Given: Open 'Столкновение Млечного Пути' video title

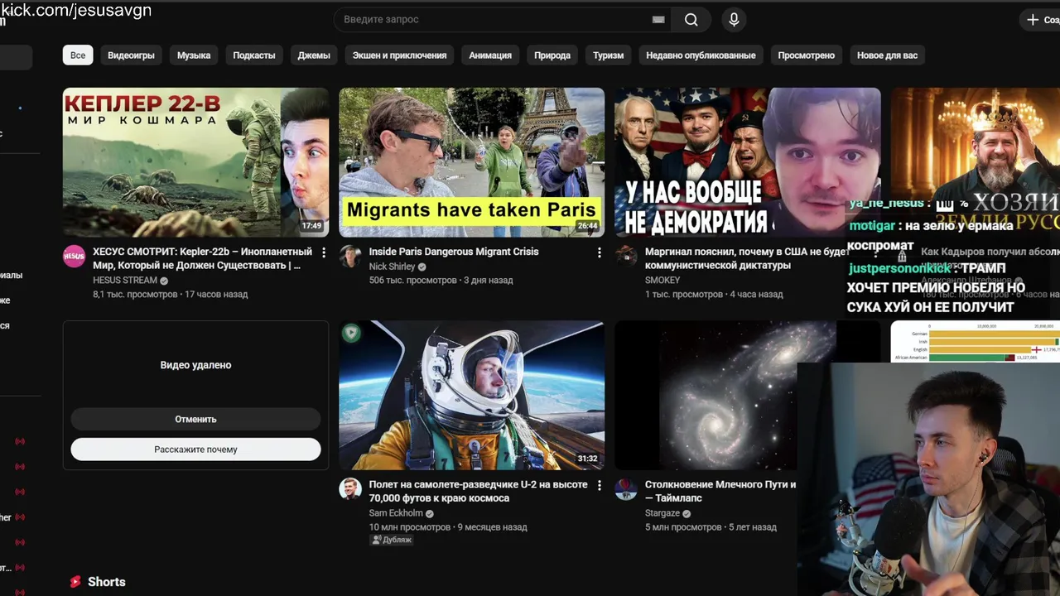Looking at the screenshot, I should pyautogui.click(x=720, y=492).
